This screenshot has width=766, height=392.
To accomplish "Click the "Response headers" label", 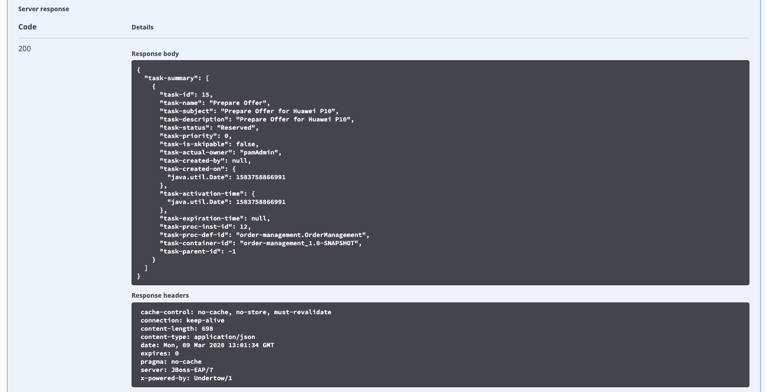I will click(x=160, y=295).
